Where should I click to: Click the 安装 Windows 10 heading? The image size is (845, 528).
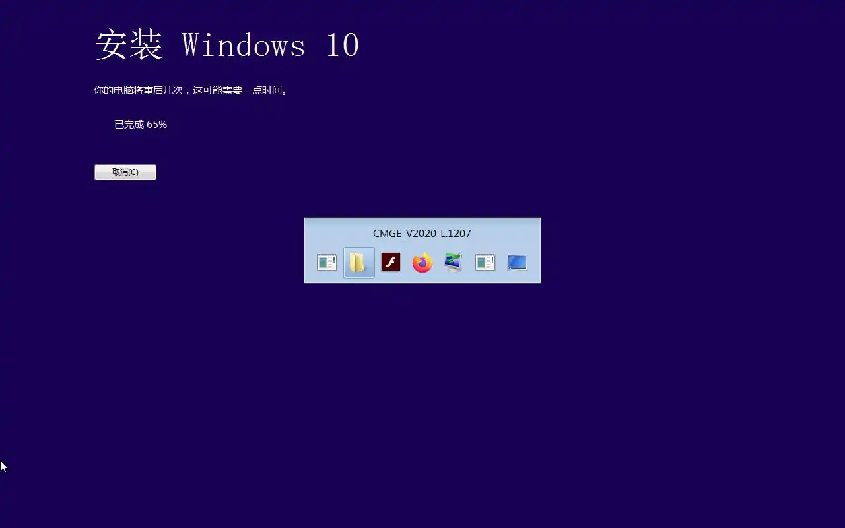228,46
